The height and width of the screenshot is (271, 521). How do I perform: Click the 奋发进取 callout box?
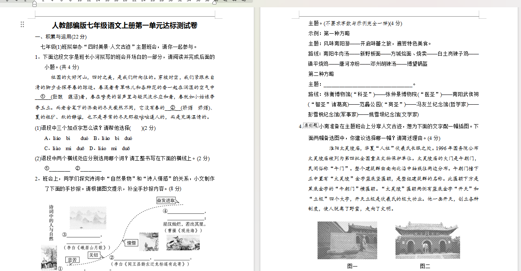coord(167,200)
